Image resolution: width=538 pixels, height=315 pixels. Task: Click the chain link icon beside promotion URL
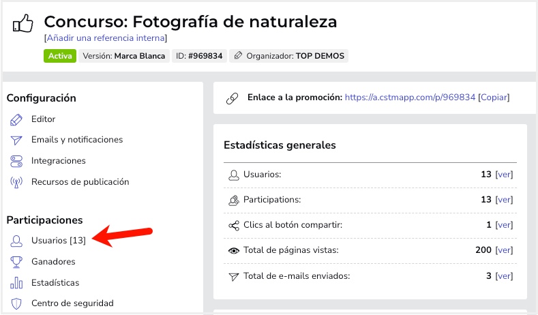tap(232, 98)
